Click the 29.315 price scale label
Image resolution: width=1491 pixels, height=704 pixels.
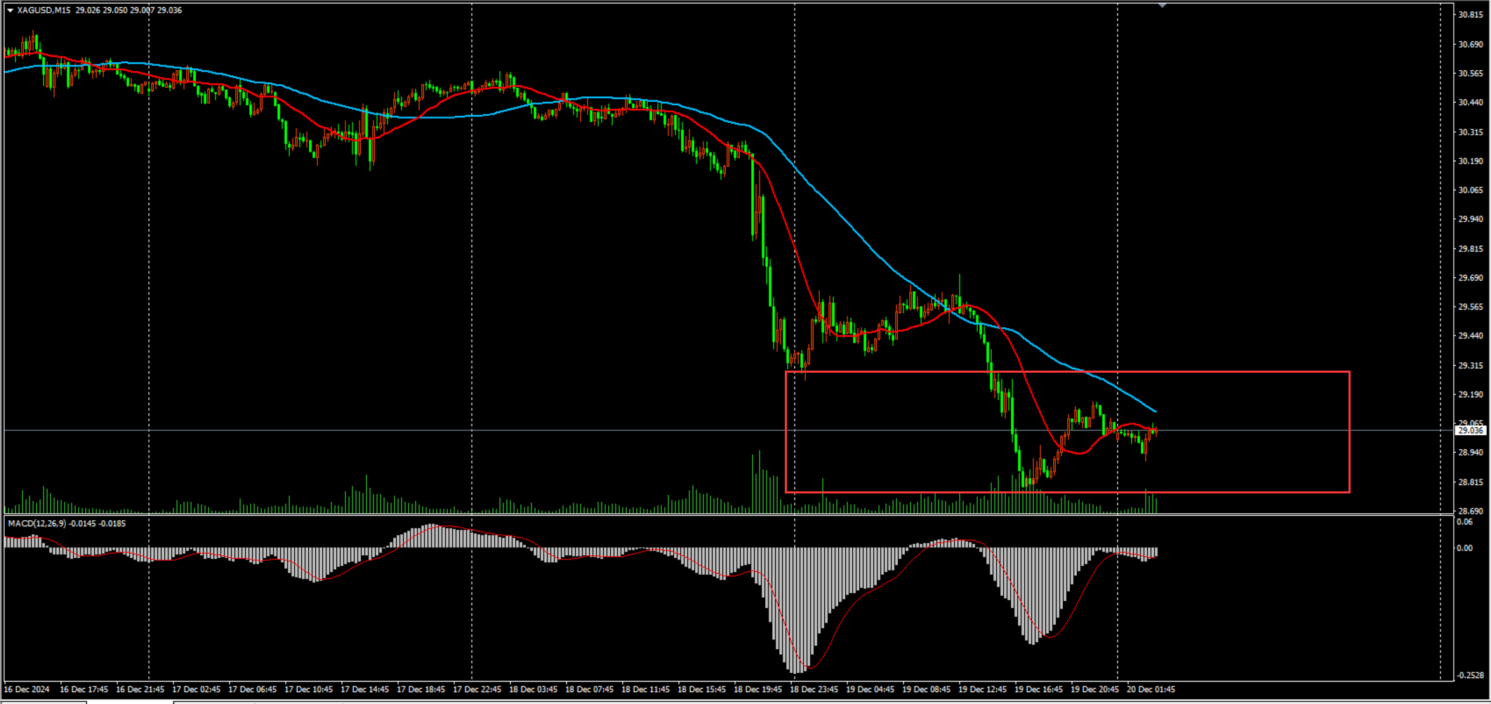[1471, 366]
